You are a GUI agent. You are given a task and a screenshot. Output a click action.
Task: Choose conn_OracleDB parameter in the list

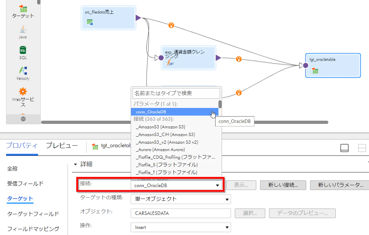point(175,112)
